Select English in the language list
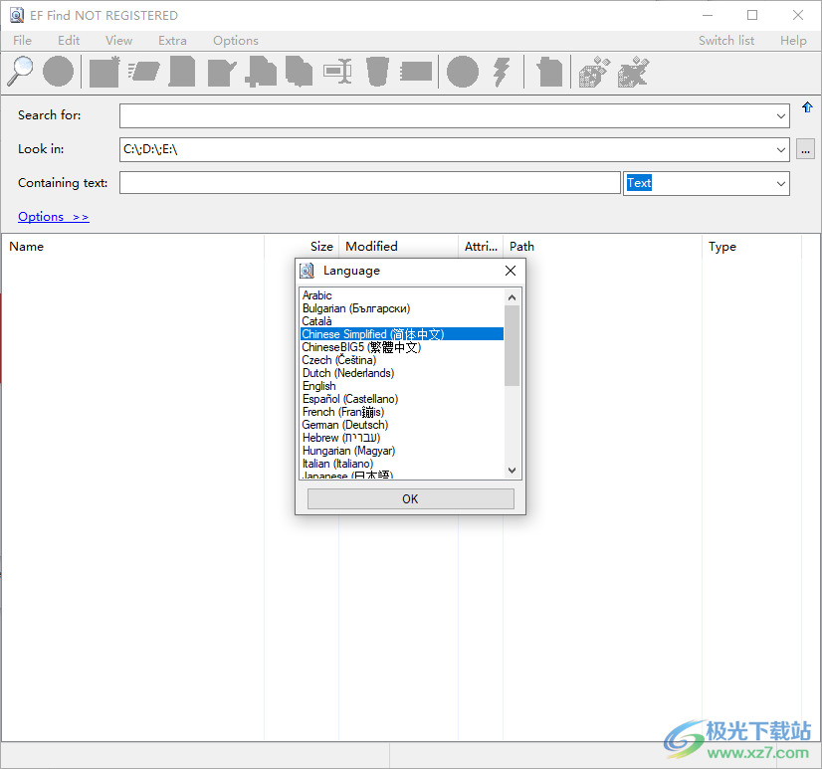Image resolution: width=822 pixels, height=769 pixels. [x=402, y=386]
